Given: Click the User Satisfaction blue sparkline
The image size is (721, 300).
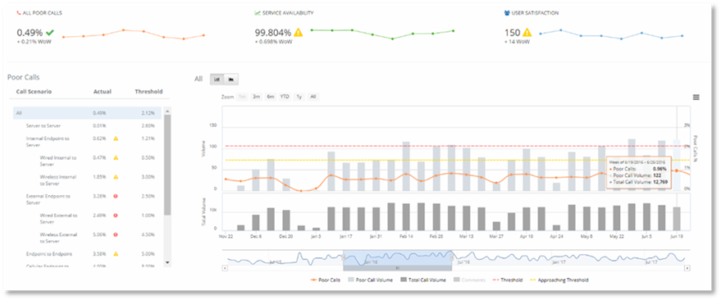Looking at the screenshot, I should (611, 34).
